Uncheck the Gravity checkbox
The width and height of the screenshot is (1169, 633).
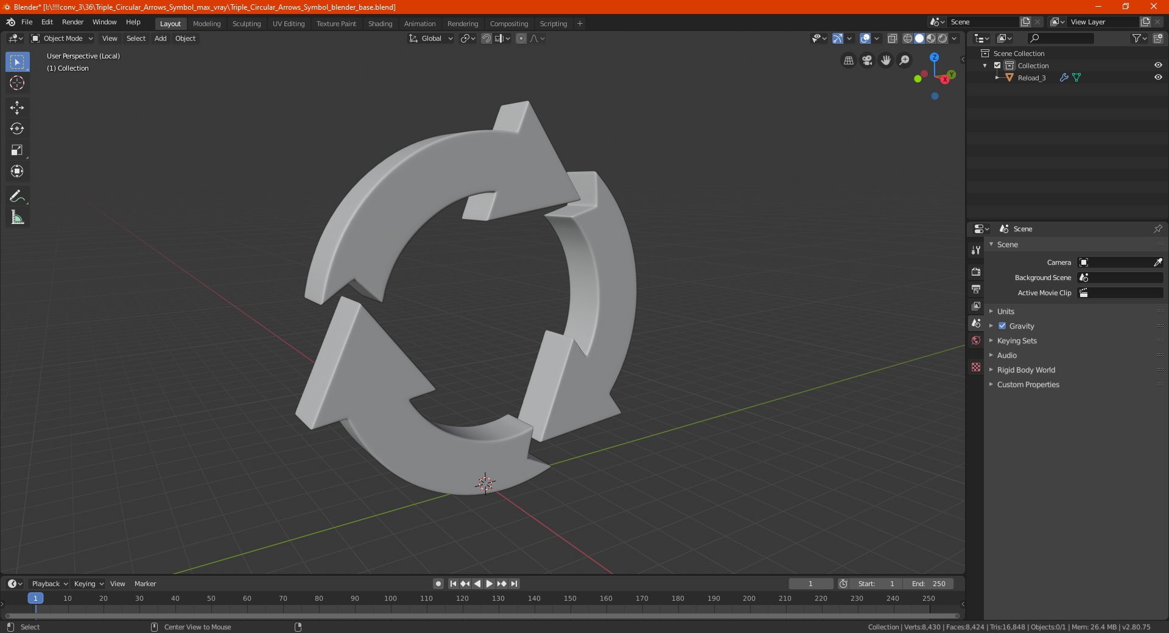pos(1002,326)
